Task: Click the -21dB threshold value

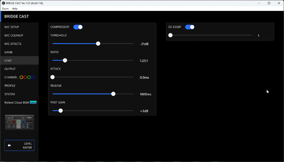Action: pos(144,44)
